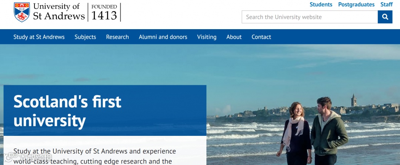The width and height of the screenshot is (400, 165).
Task: Click the Scotland's first university heading
Action: click(67, 111)
